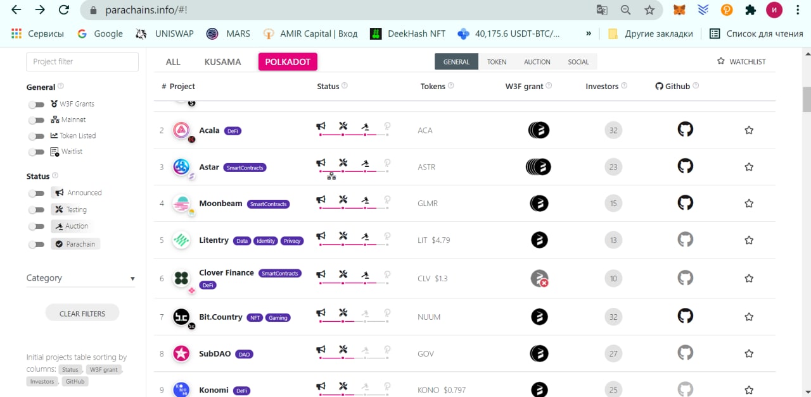The width and height of the screenshot is (811, 397).
Task: Open Chrome three-dot menu
Action: 798,10
